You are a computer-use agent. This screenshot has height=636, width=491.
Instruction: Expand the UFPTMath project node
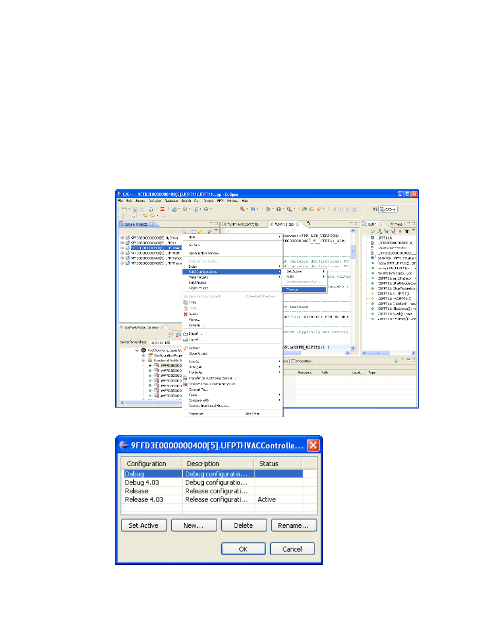point(122,253)
